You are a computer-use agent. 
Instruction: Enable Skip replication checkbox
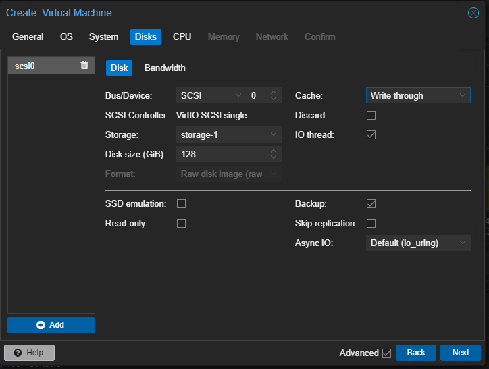pos(371,224)
